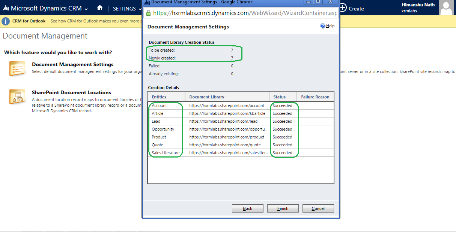
Task: Select the Opportunity entity cell
Action: (163, 129)
